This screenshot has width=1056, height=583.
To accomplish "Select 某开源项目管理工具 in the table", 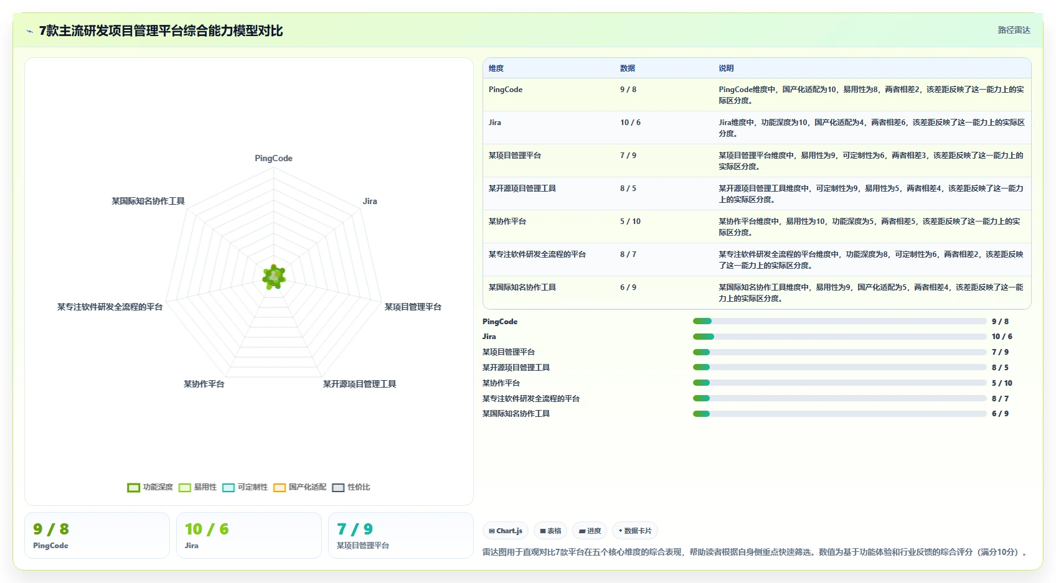I will click(522, 189).
